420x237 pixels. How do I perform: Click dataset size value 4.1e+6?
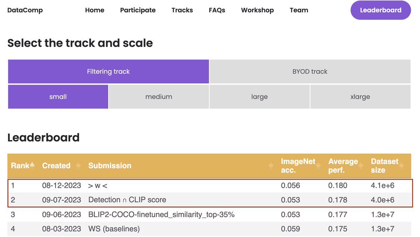click(383, 186)
